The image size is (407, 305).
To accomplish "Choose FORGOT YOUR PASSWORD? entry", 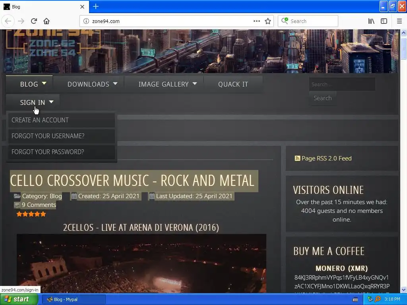I will click(x=62, y=152).
